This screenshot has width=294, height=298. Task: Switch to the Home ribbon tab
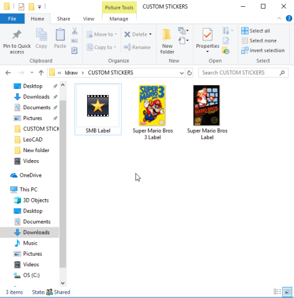(x=37, y=19)
